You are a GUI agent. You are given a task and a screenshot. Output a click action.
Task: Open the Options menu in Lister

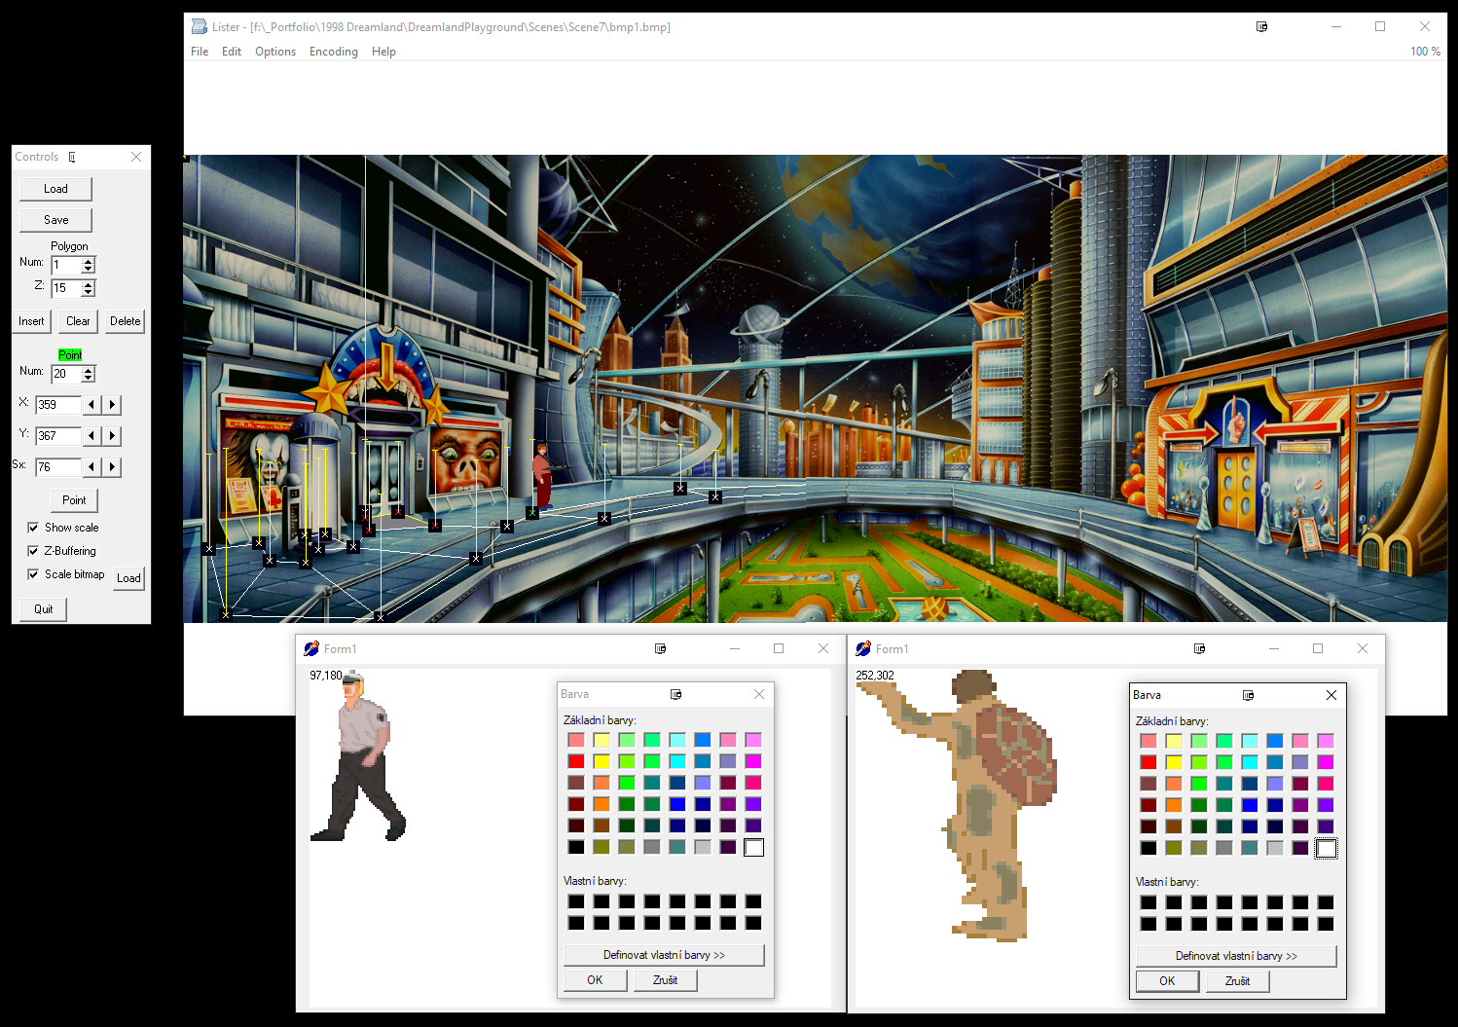coord(275,52)
